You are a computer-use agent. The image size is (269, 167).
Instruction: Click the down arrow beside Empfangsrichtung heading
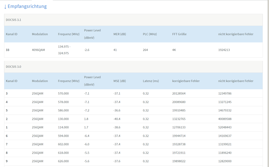pyautogui.click(x=5, y=6)
